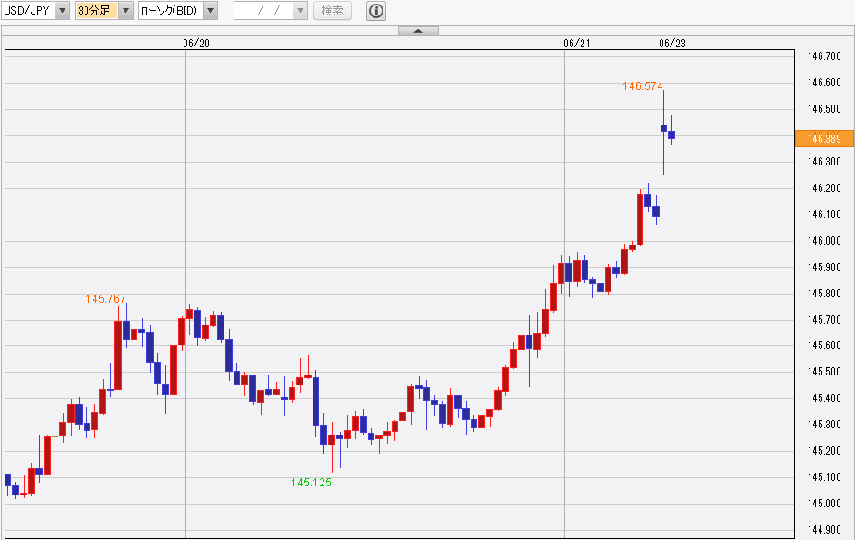The image size is (855, 540).
Task: Open the 30分足 timeframe dropdown arrow
Action: [x=125, y=10]
